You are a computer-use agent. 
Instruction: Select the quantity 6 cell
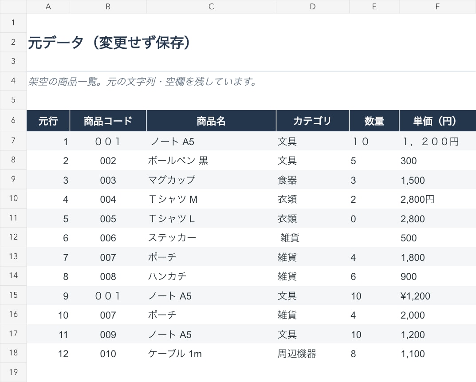coord(374,276)
